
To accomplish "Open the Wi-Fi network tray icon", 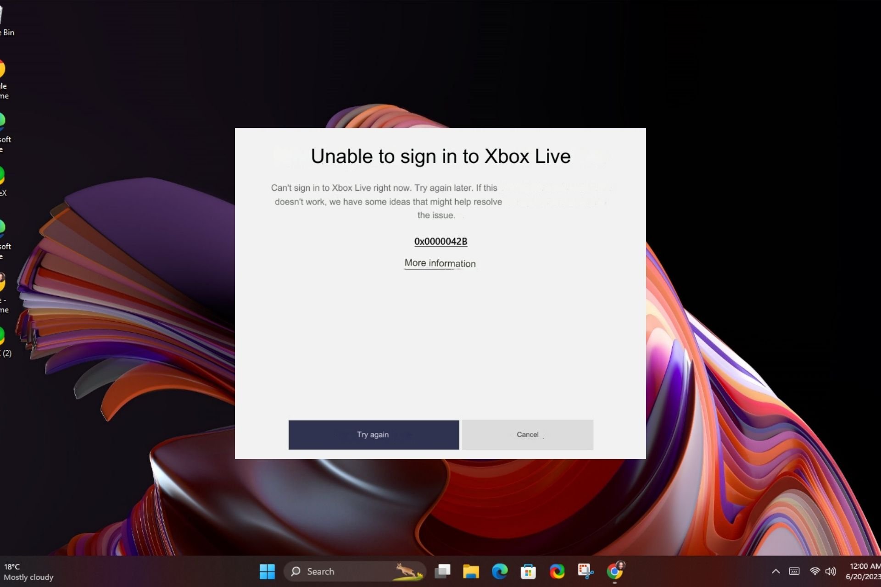I will pos(815,571).
